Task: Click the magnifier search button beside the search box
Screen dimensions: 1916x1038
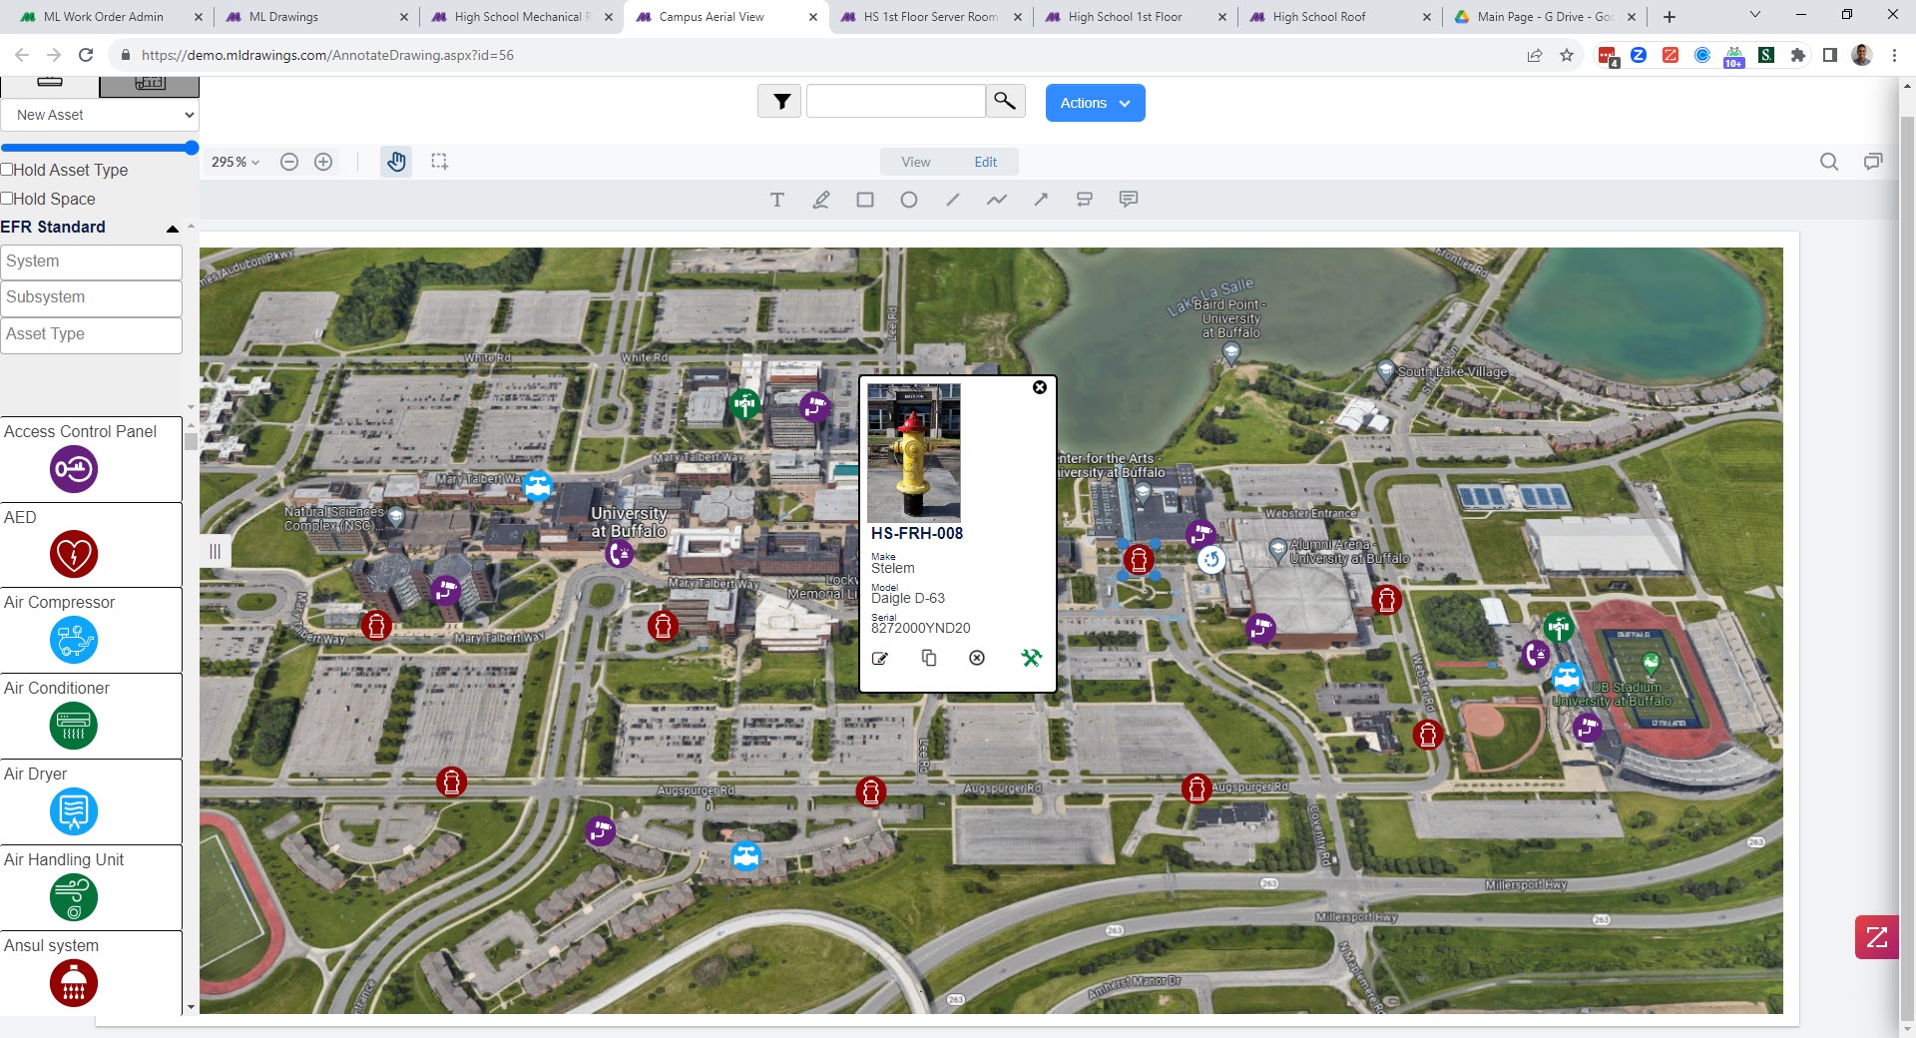Action: click(1005, 101)
